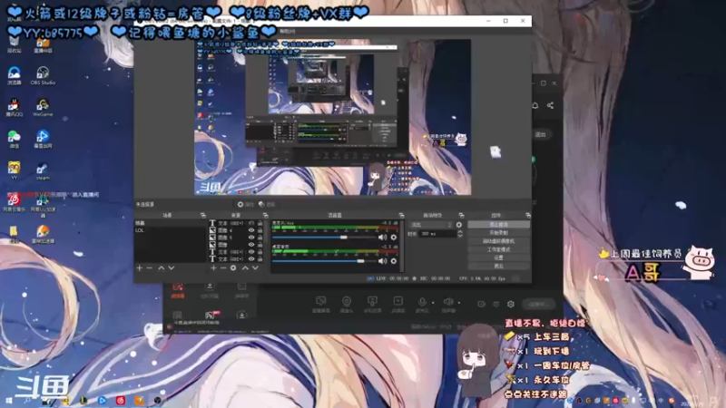Image resolution: width=726 pixels, height=408 pixels.
Task: Click the start virtual camera button
Action: 498,241
